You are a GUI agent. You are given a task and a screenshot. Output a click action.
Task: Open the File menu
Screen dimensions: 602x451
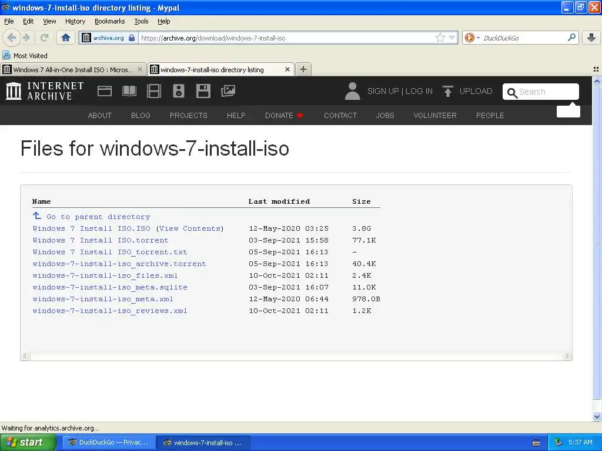click(x=9, y=21)
